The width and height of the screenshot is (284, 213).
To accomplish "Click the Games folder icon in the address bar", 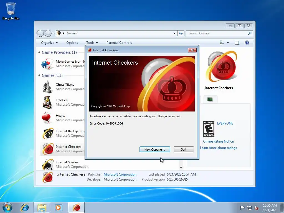I will (x=59, y=33).
